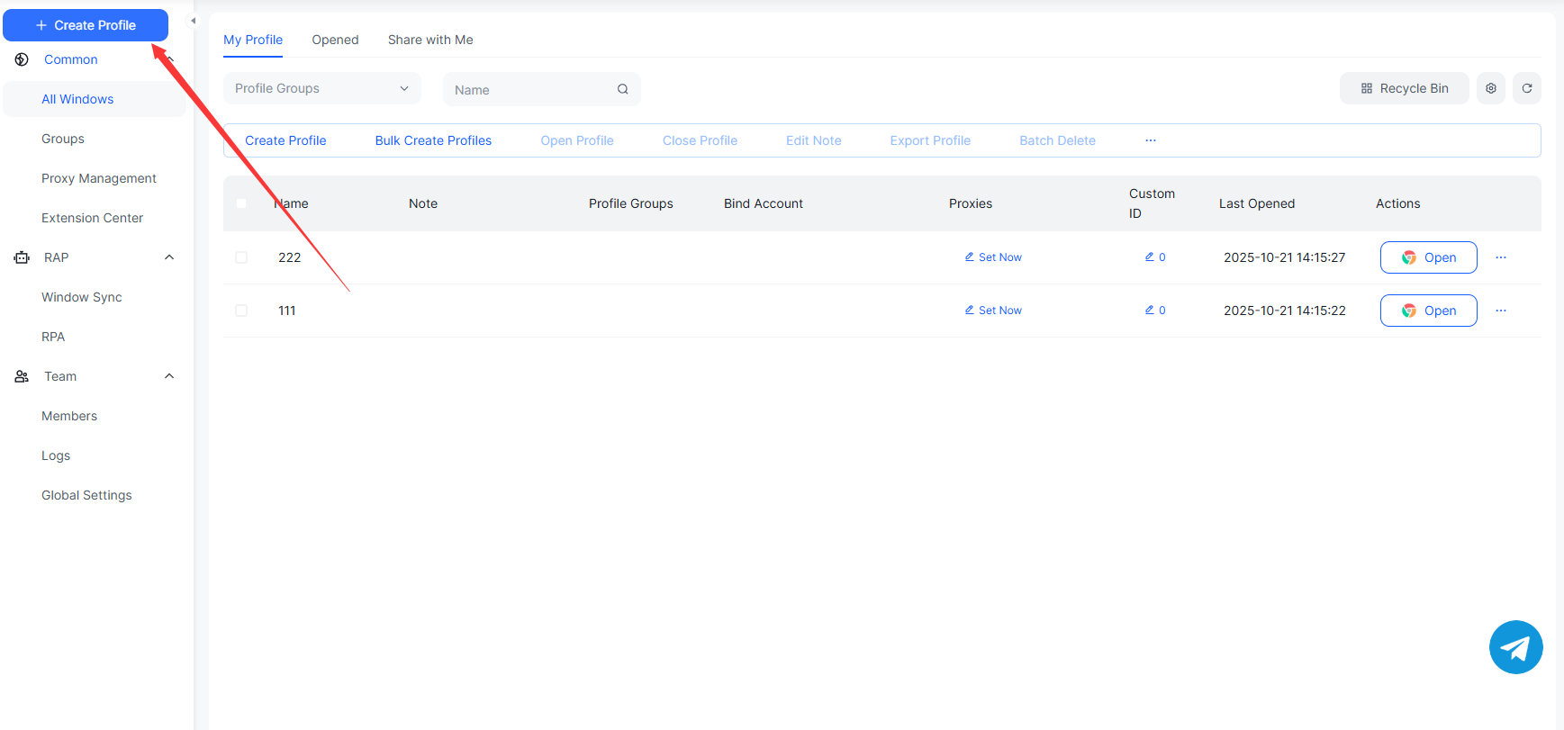Screen dimensions: 1564x730
Task: Open the column settings gear icon
Action: click(1490, 88)
